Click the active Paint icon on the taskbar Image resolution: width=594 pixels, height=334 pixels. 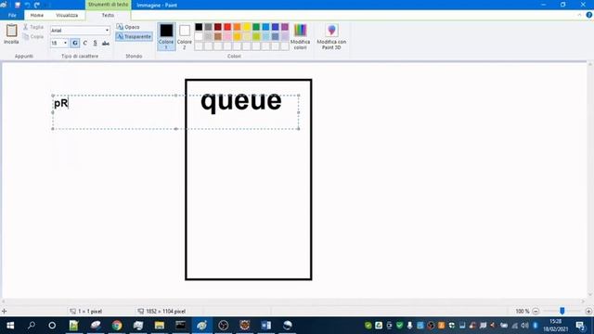(x=202, y=326)
